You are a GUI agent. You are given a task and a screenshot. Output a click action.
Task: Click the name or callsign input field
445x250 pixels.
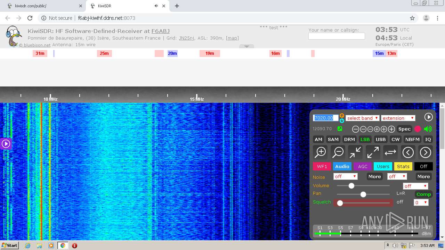pyautogui.click(x=337, y=36)
